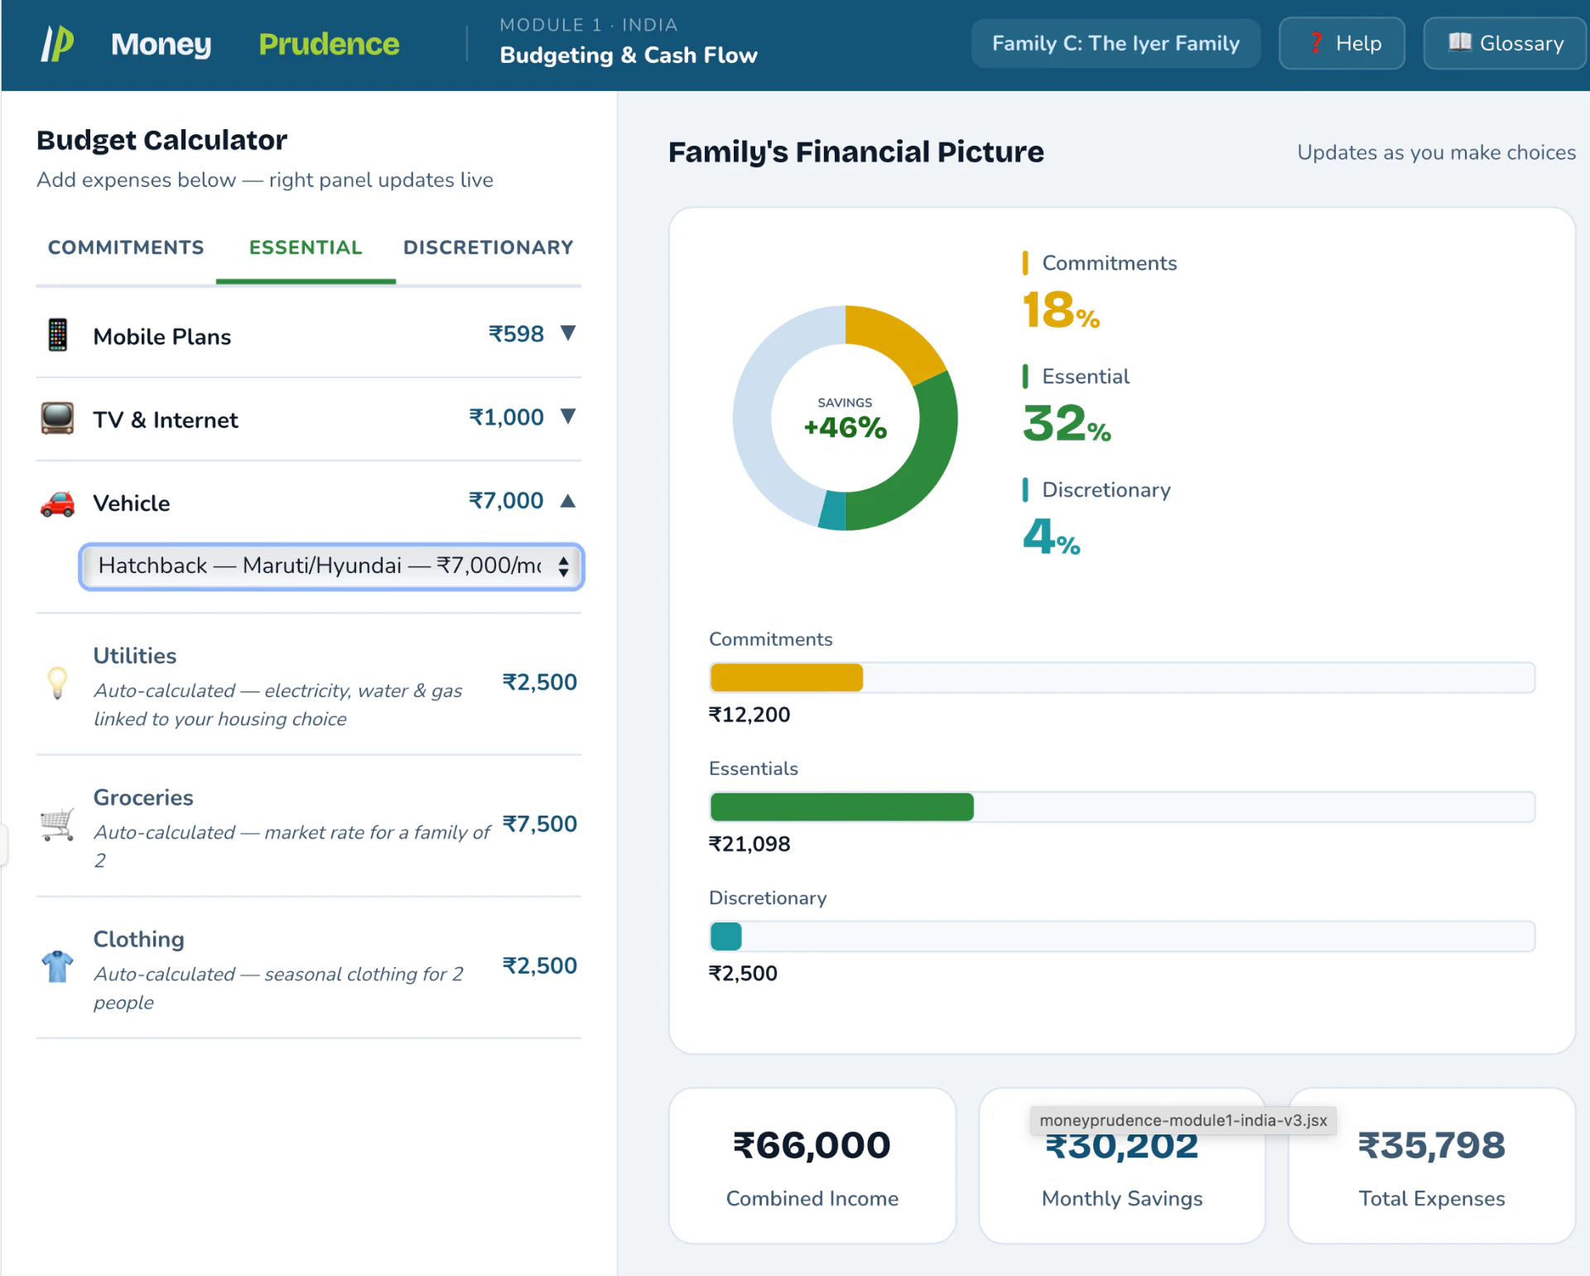Click the Groceries heading text
The height and width of the screenshot is (1276, 1590).
pos(143,797)
